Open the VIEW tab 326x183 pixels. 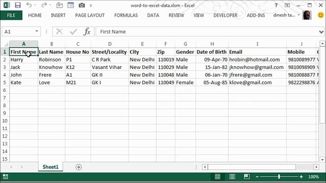pos(199,15)
